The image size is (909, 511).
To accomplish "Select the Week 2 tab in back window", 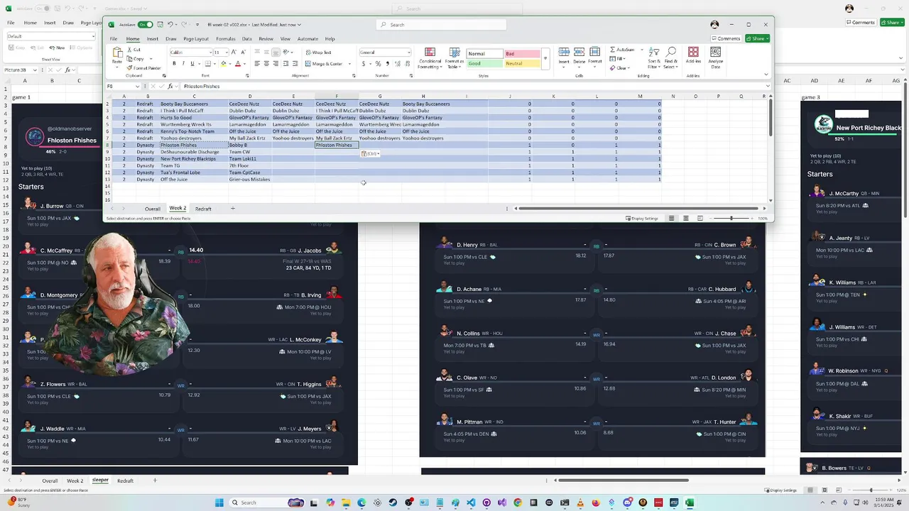I will pos(75,480).
